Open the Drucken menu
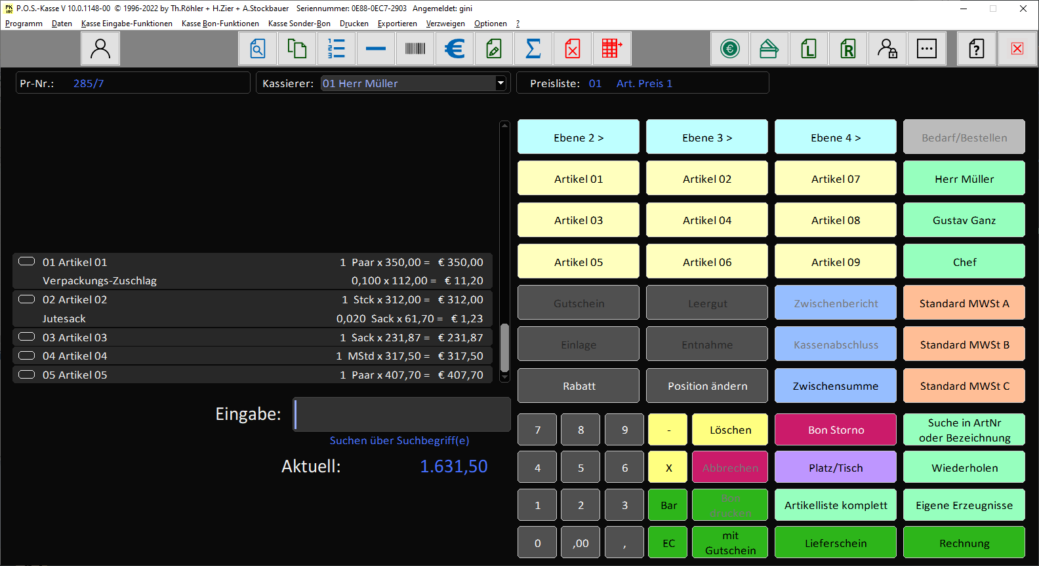1039x566 pixels. click(x=354, y=24)
